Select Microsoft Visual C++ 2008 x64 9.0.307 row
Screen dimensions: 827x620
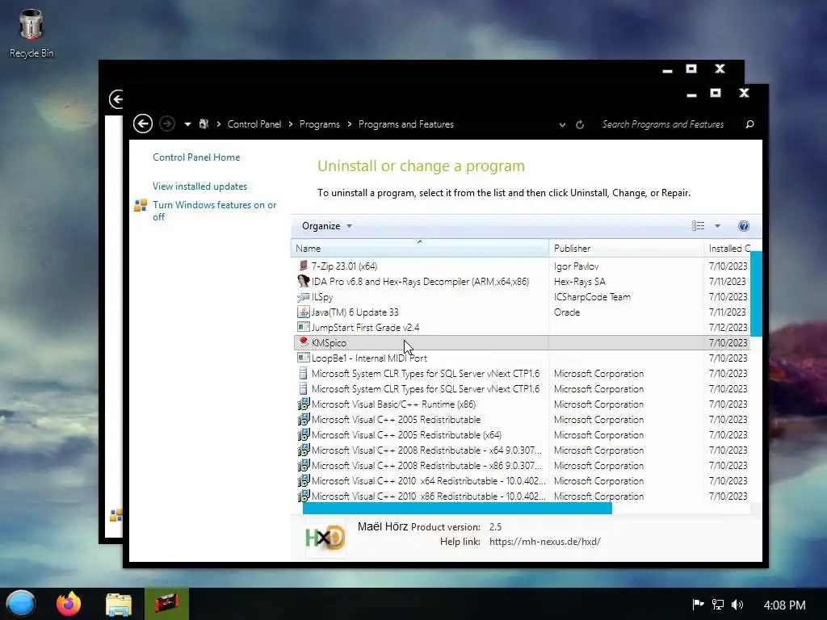(522, 450)
